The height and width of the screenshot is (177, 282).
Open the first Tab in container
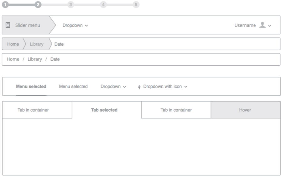[x=33, y=110]
